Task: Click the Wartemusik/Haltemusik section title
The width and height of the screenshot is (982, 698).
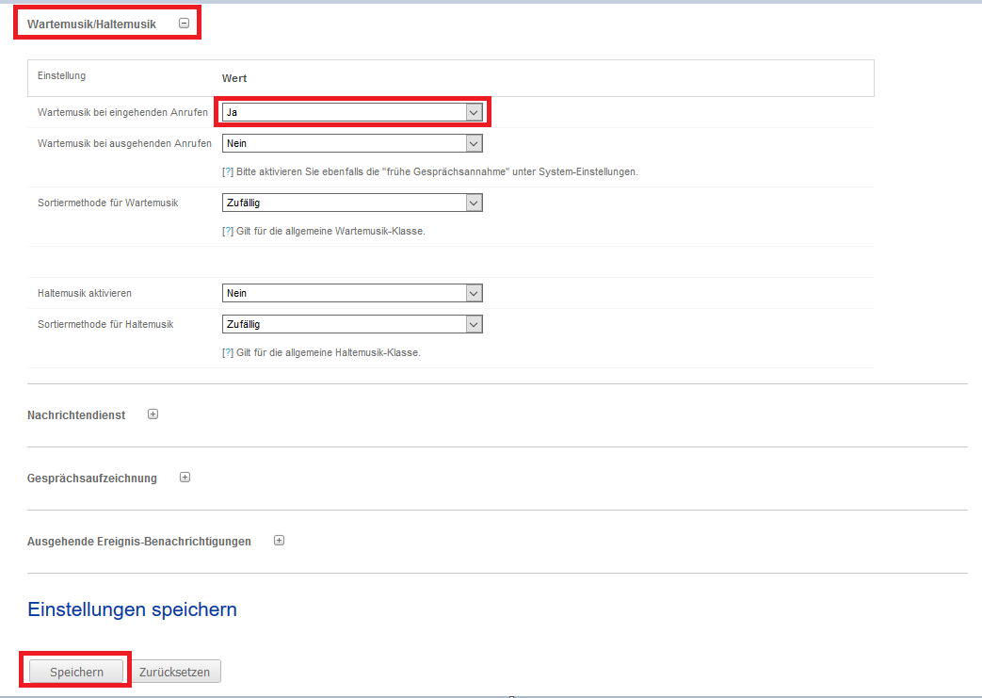Action: (91, 24)
